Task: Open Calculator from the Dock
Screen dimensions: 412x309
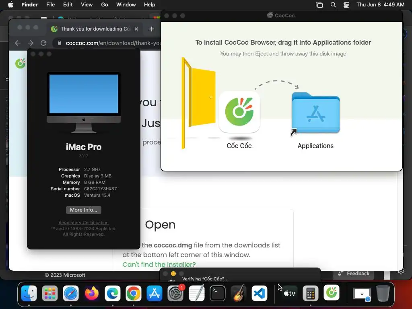Action: [x=311, y=293]
